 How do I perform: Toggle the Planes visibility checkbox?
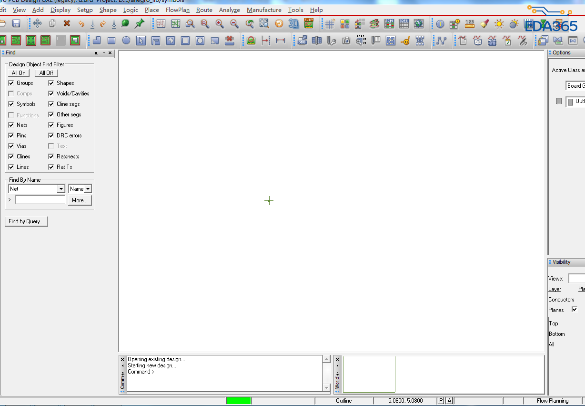coord(575,309)
